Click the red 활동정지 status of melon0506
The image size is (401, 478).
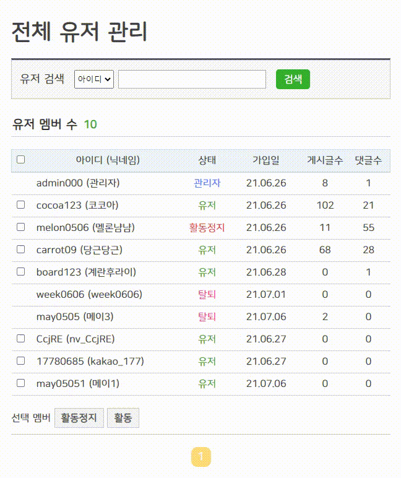point(207,227)
